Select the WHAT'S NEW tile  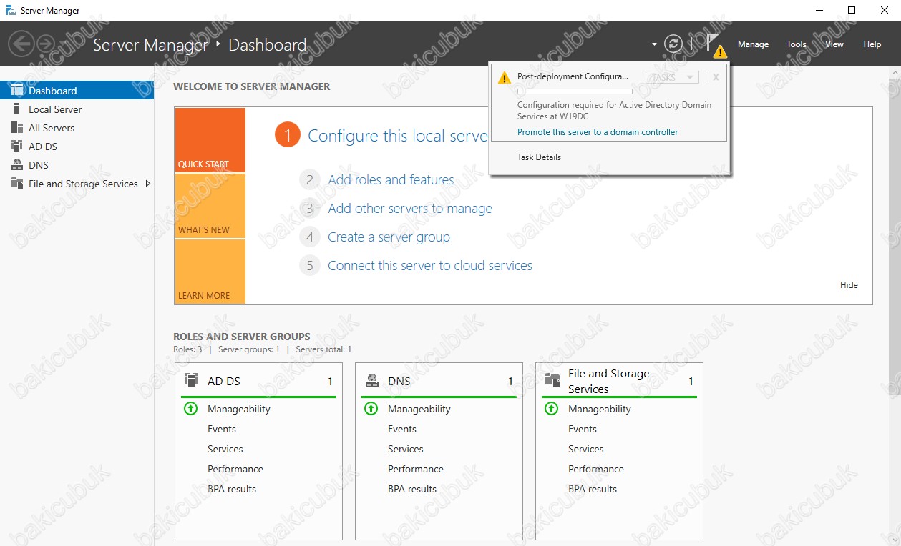coord(210,206)
